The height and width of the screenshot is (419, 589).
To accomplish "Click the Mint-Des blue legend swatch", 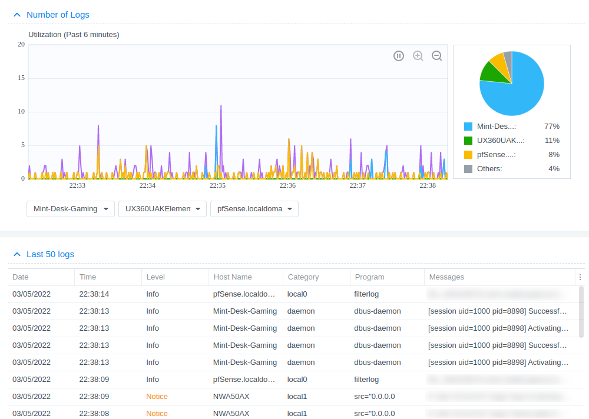I will 468,127.
